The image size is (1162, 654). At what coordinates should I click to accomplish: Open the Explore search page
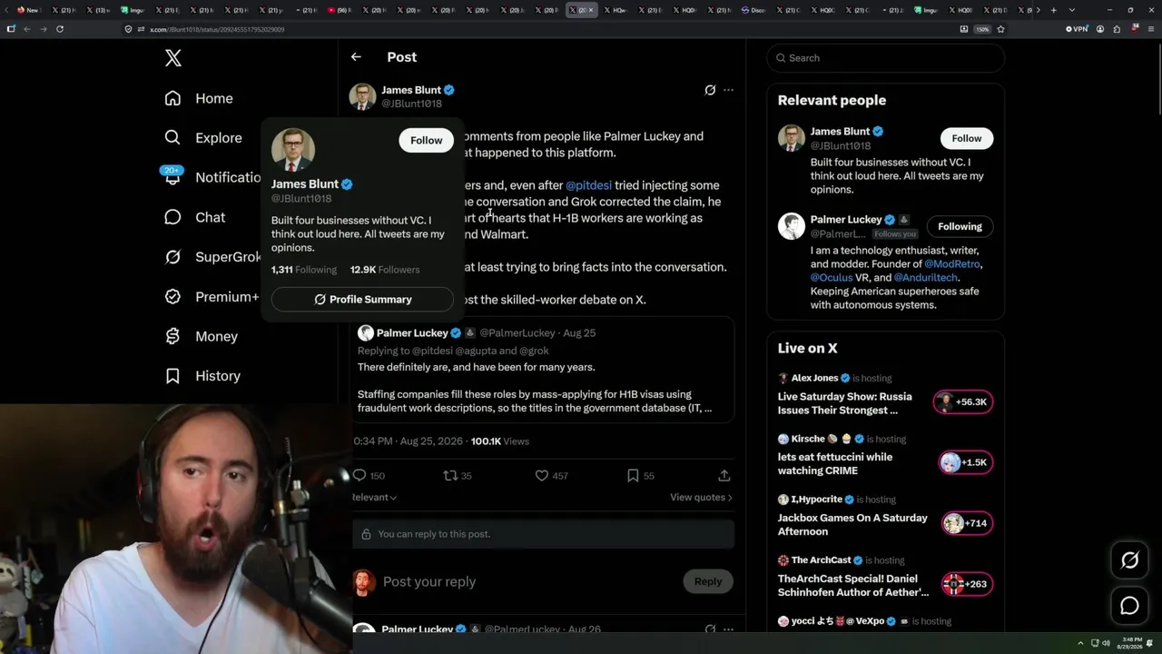pyautogui.click(x=203, y=138)
